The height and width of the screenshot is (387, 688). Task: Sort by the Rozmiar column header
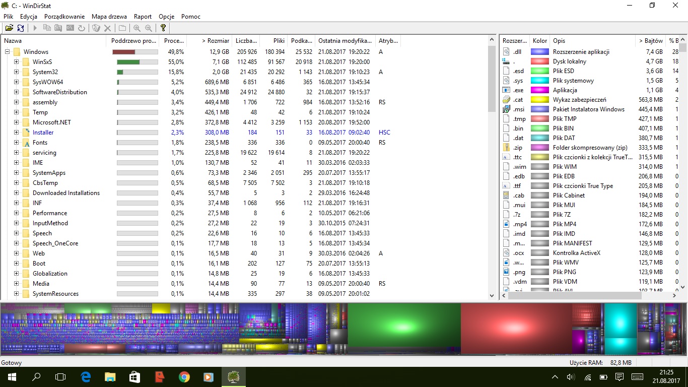click(x=210, y=41)
